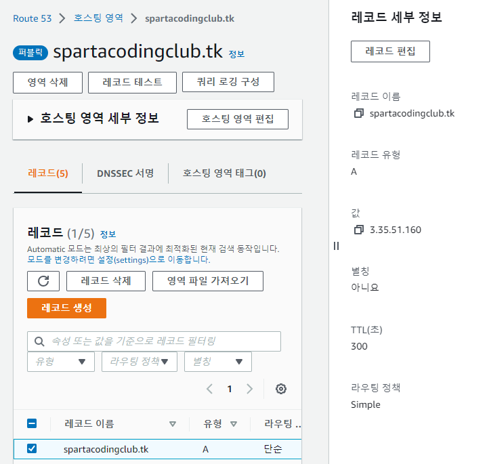Click the 레코드 삭제 button
This screenshot has width=489, height=464.
point(106,281)
